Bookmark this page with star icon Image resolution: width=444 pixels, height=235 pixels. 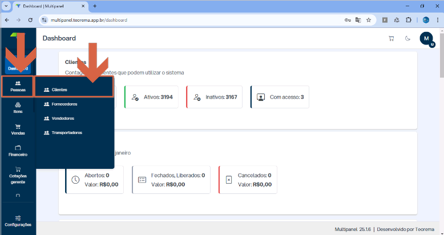[x=369, y=20]
